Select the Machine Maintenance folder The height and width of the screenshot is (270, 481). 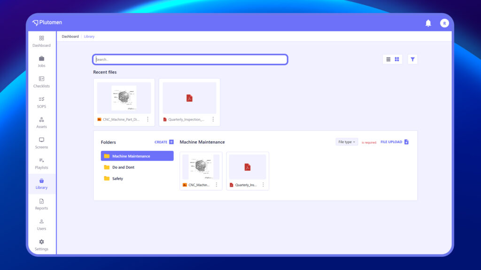pyautogui.click(x=137, y=156)
